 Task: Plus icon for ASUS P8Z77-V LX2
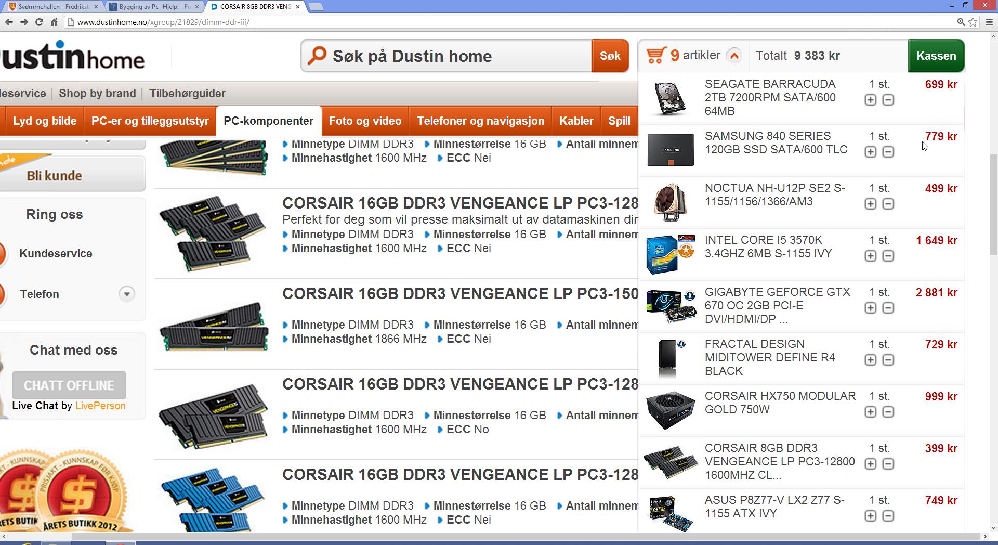(871, 516)
